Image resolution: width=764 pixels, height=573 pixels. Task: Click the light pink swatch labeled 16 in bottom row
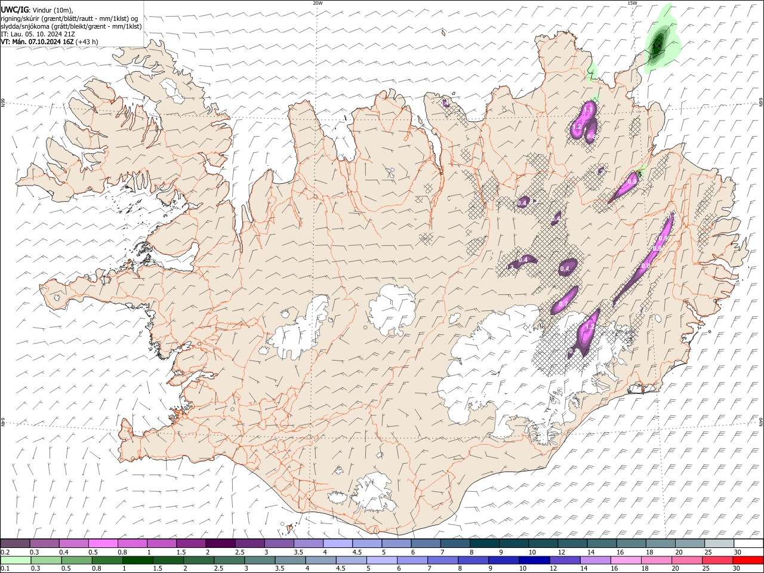[x=626, y=560]
